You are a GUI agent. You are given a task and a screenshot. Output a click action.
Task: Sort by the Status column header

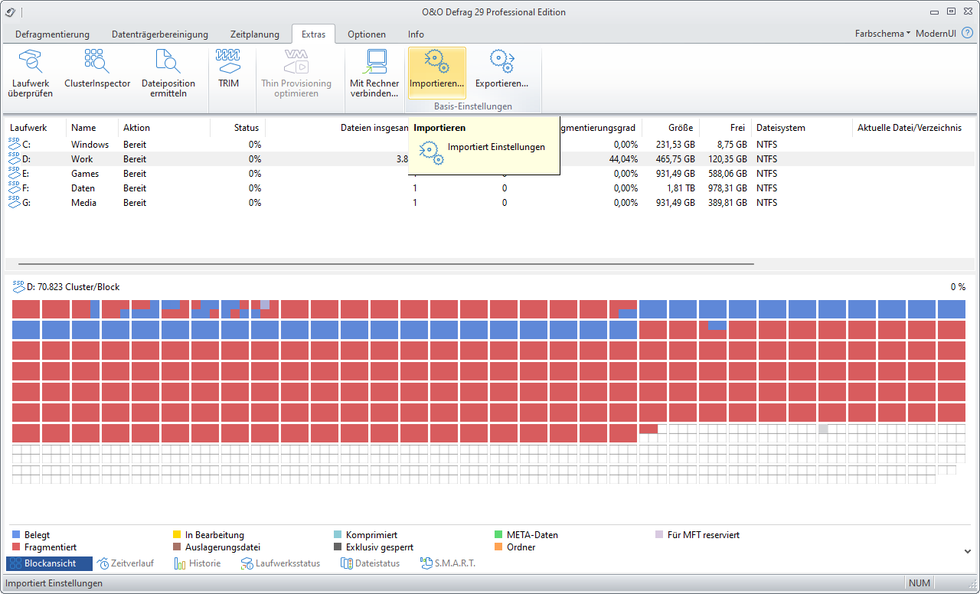click(238, 128)
